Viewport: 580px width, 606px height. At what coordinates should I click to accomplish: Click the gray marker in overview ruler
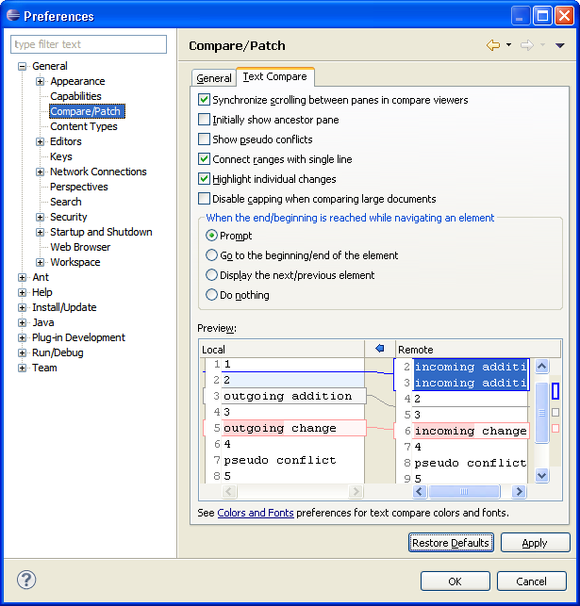point(555,413)
